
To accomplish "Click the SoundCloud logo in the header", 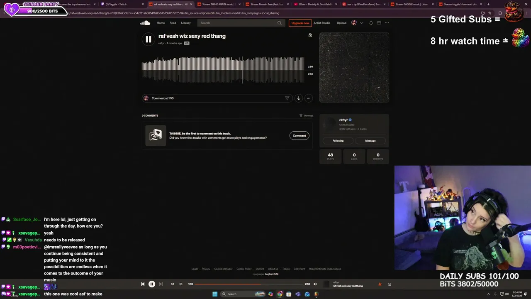I will tap(145, 23).
